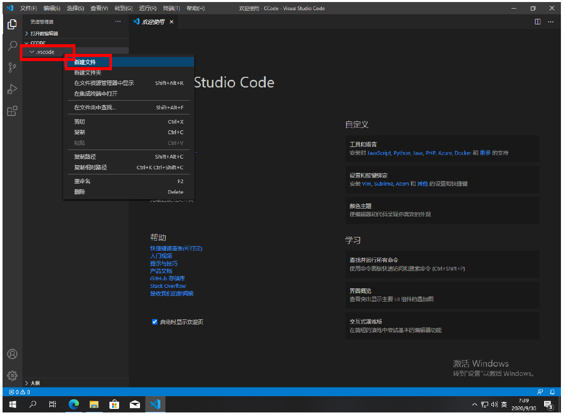Screen dimensions: 565x415
Task: Toggle the 启动时显示欢迎页 checkbox
Action: coord(155,322)
